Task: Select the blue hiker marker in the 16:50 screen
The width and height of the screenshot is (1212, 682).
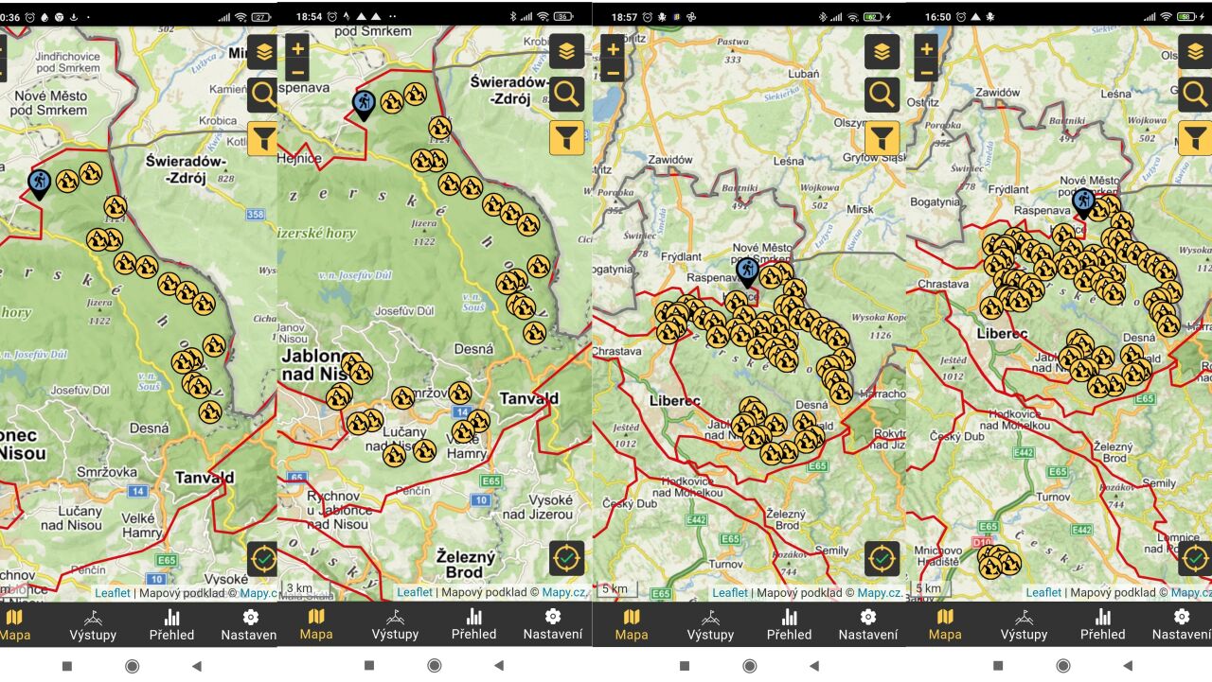Action: click(1083, 203)
